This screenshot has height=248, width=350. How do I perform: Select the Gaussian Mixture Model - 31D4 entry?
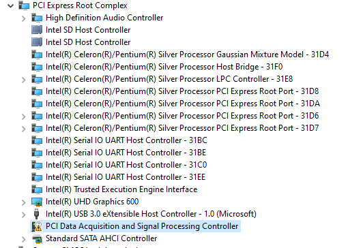(x=187, y=55)
